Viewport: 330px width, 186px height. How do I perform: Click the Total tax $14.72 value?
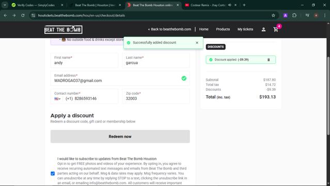click(270, 84)
